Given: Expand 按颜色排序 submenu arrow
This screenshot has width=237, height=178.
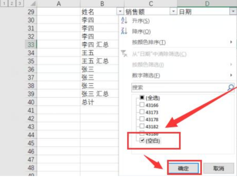Looking at the screenshot, I should pos(231,42).
